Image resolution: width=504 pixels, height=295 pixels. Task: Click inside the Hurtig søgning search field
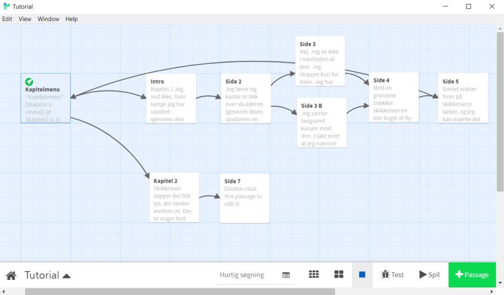242,275
